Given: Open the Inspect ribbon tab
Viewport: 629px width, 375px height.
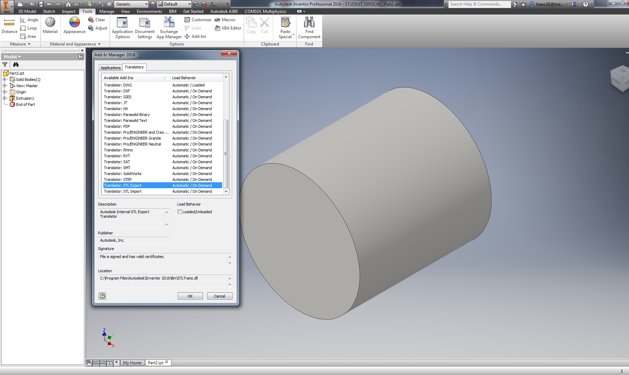Looking at the screenshot, I should tap(68, 11).
